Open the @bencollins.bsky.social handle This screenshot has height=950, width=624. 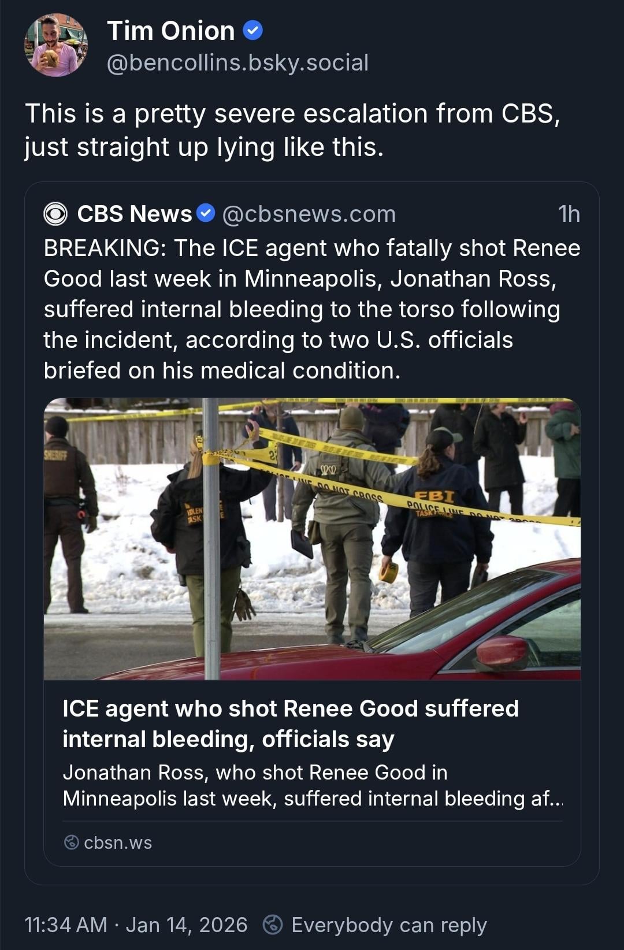[x=237, y=62]
